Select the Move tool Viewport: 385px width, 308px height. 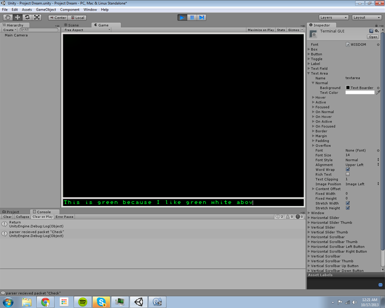point(17,17)
